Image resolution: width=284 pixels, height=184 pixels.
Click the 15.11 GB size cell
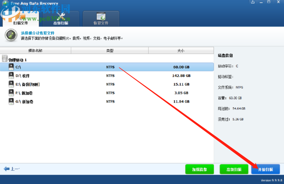(181, 84)
